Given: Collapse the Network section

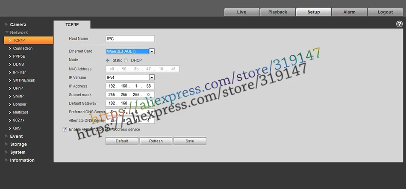Looking at the screenshot, I should [x=19, y=32].
